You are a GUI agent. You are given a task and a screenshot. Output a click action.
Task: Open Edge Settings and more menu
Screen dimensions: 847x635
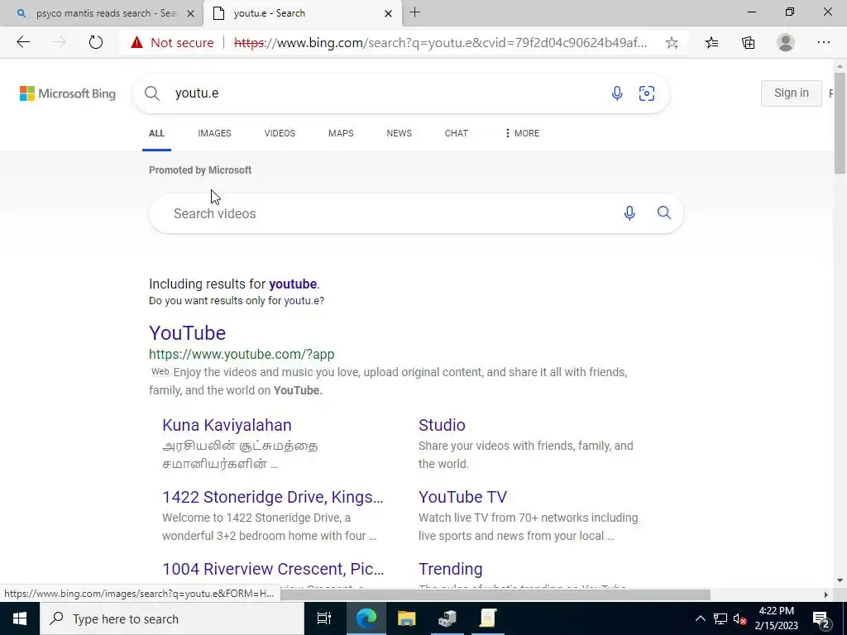click(x=823, y=43)
